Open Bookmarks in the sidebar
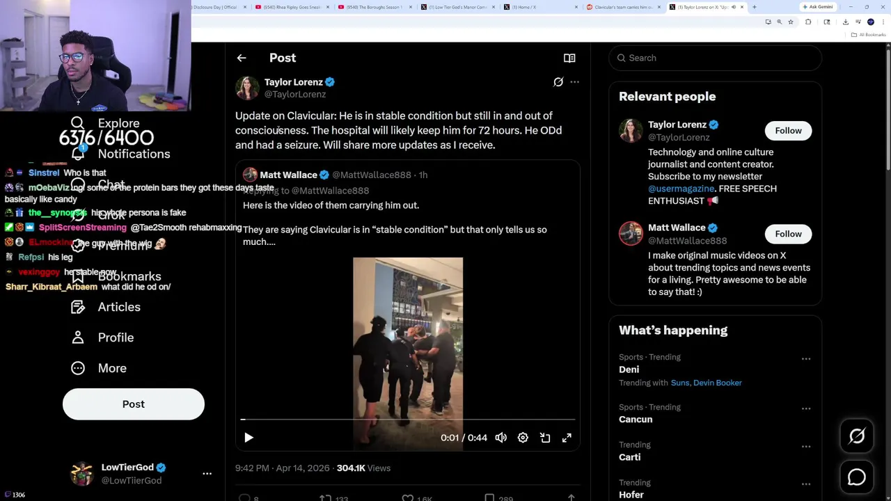 click(116, 276)
